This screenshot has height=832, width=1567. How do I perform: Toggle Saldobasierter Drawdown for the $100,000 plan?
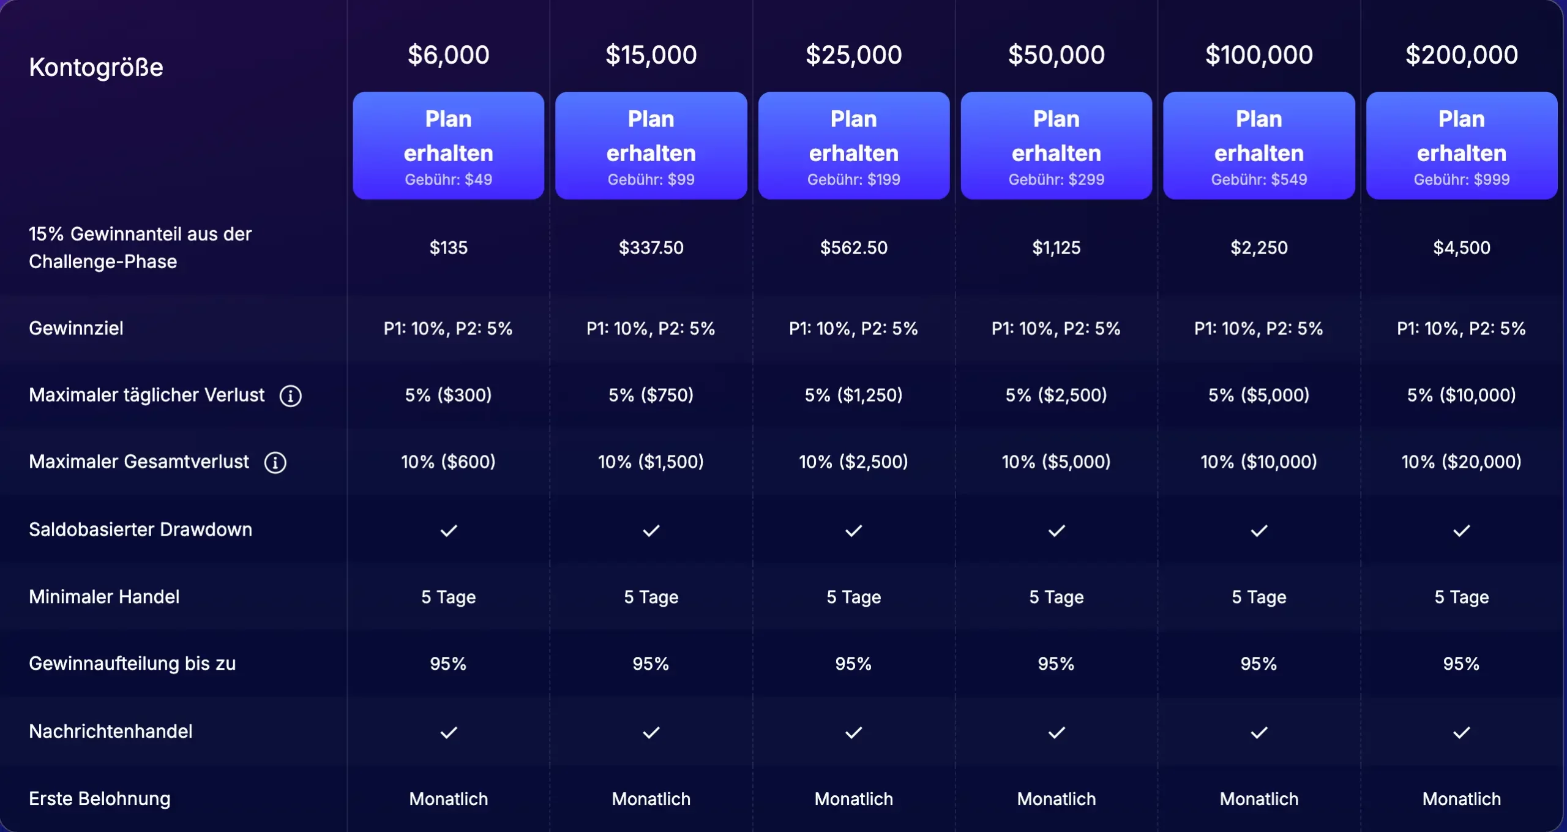click(1259, 530)
